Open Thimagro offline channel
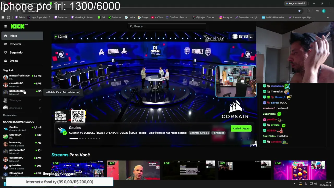The width and height of the screenshot is (334, 188). 22,100
